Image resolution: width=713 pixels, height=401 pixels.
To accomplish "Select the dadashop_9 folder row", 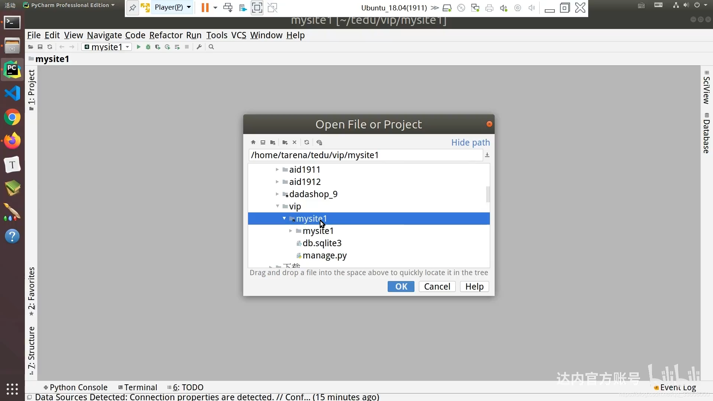I will tap(369, 194).
